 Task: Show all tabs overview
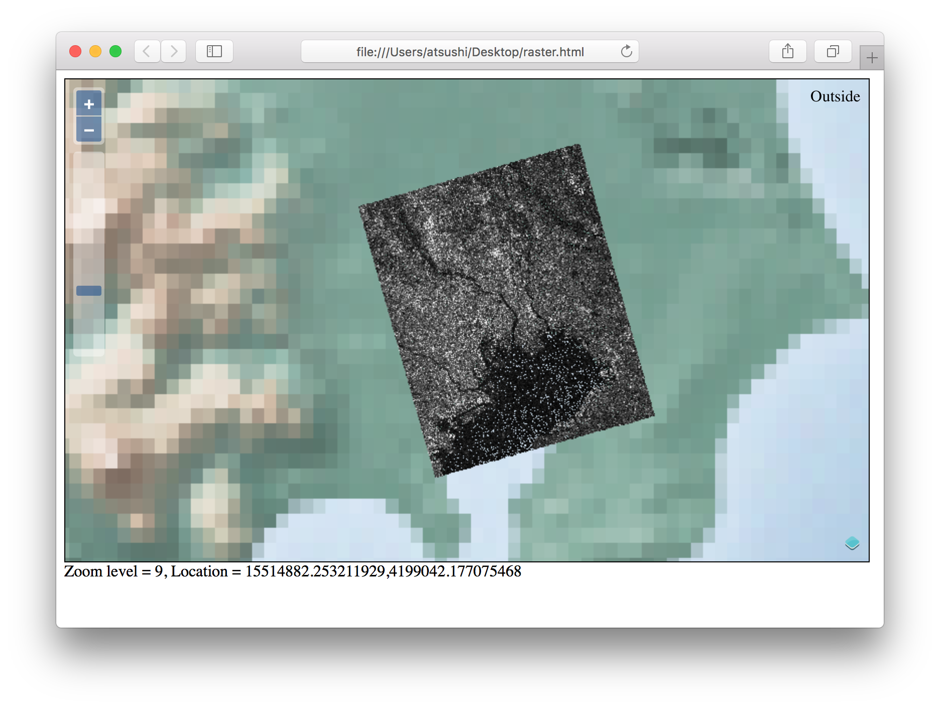(x=833, y=51)
